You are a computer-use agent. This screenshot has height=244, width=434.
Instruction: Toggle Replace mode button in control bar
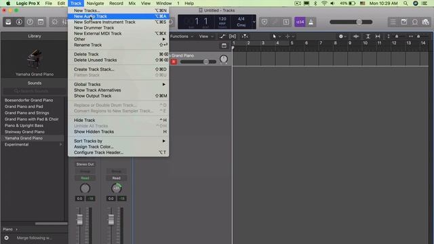click(x=264, y=22)
